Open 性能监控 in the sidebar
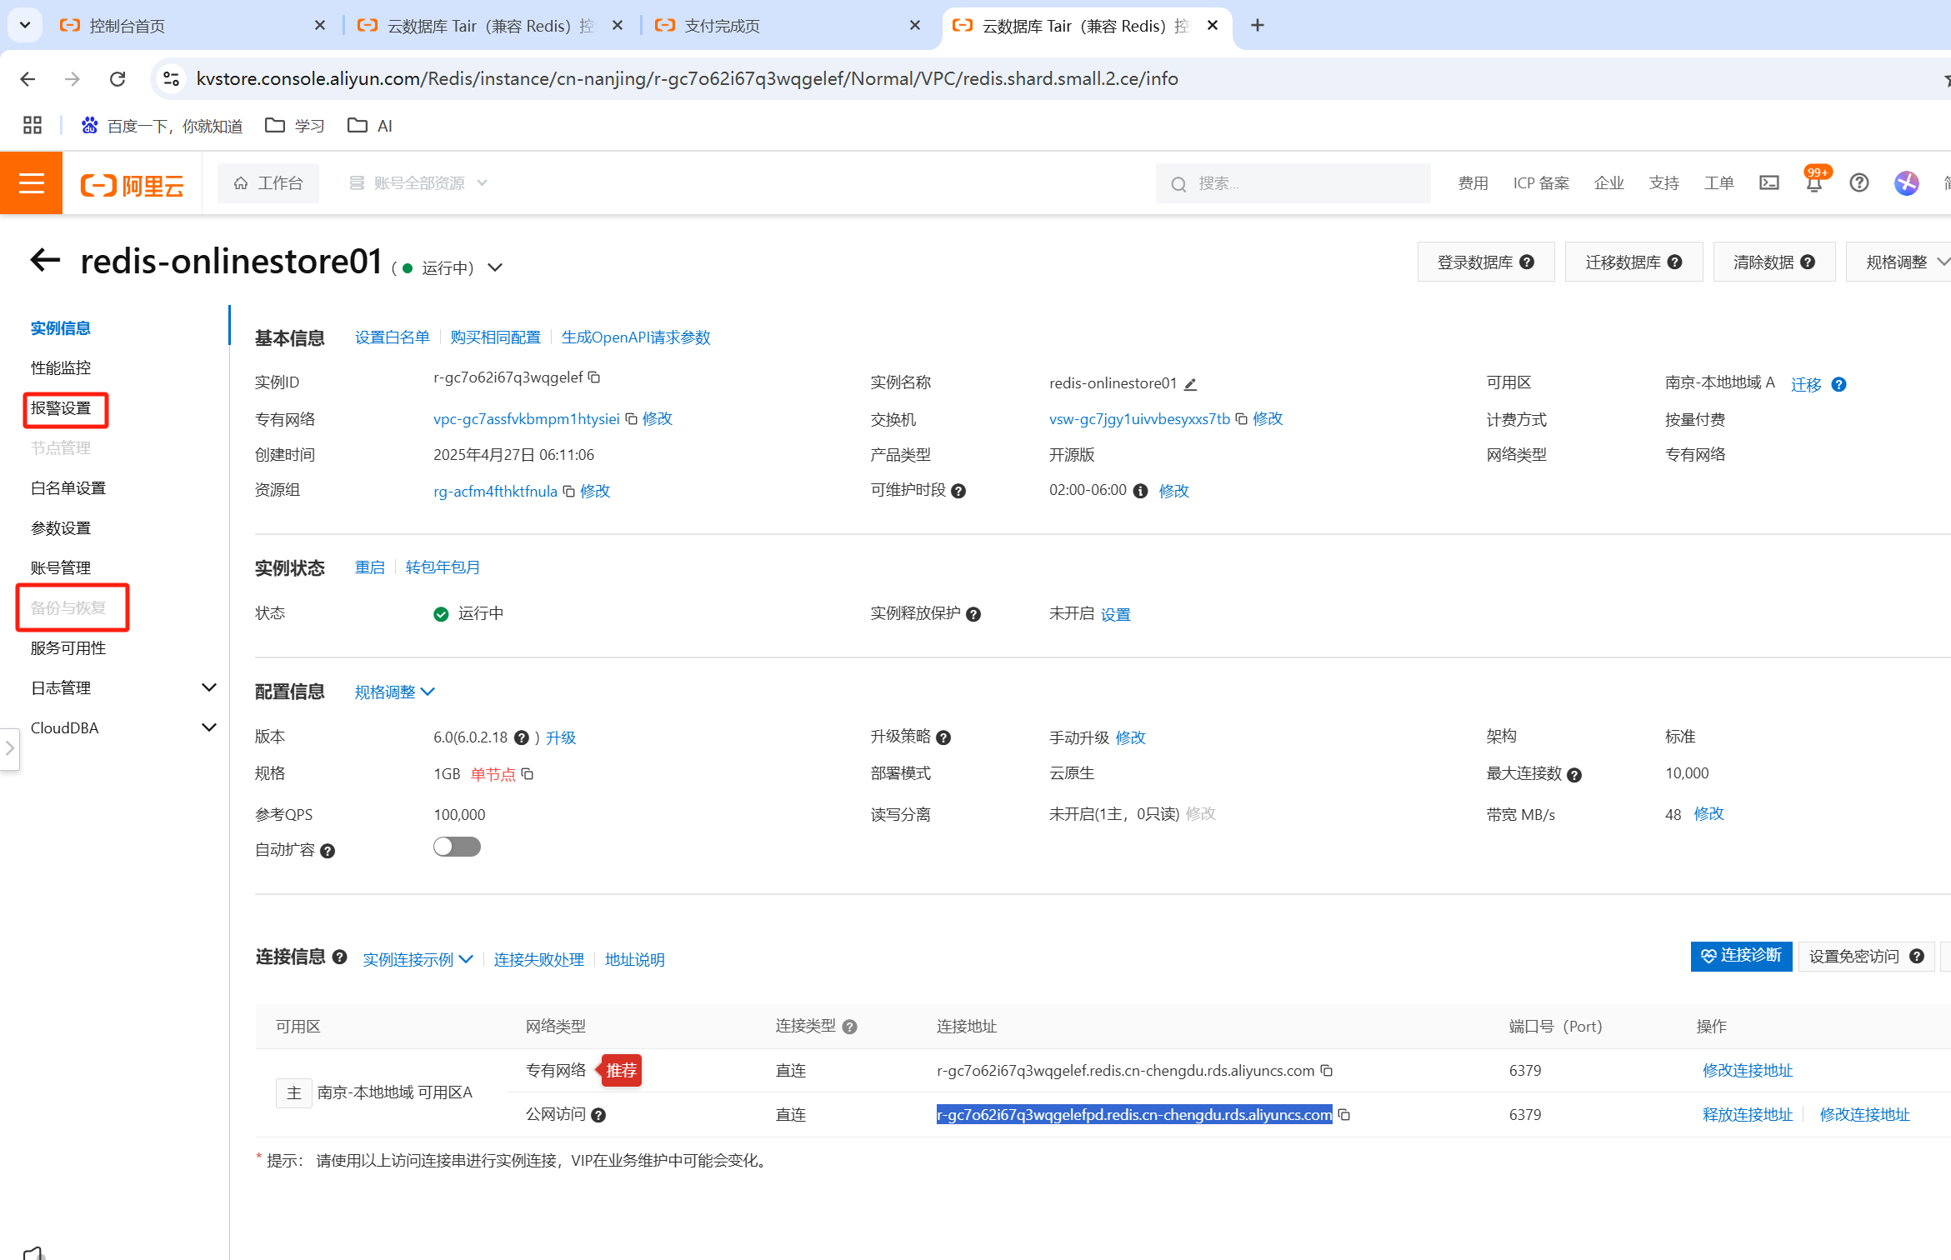Viewport: 1951px width, 1260px height. tap(61, 368)
